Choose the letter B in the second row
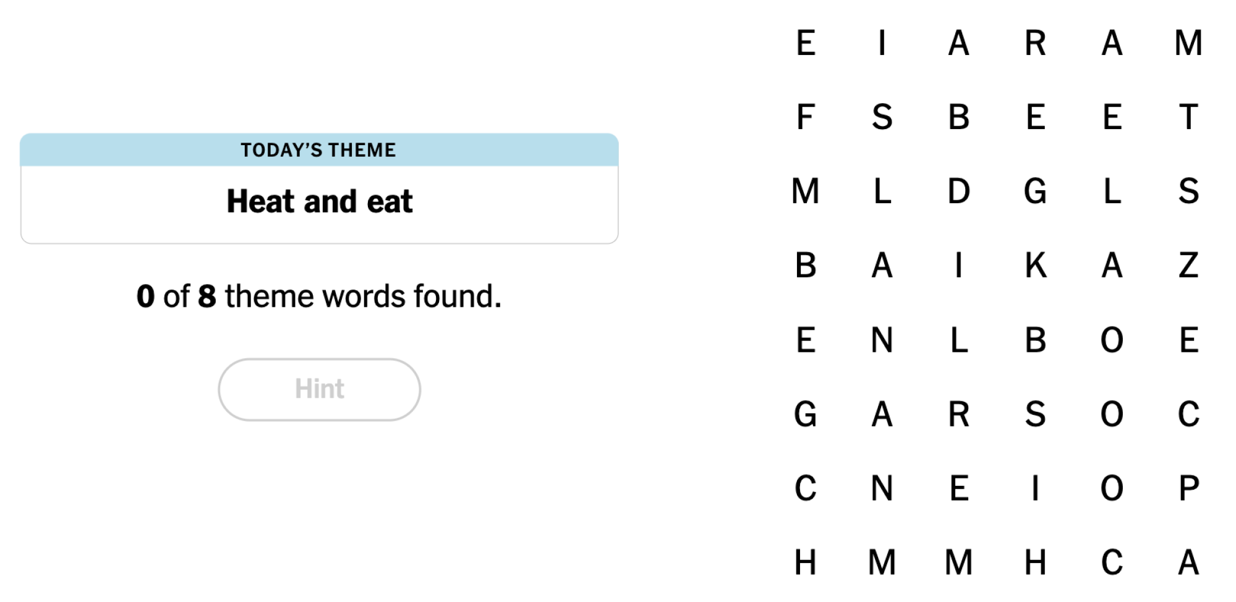1236x602 pixels. click(x=958, y=117)
